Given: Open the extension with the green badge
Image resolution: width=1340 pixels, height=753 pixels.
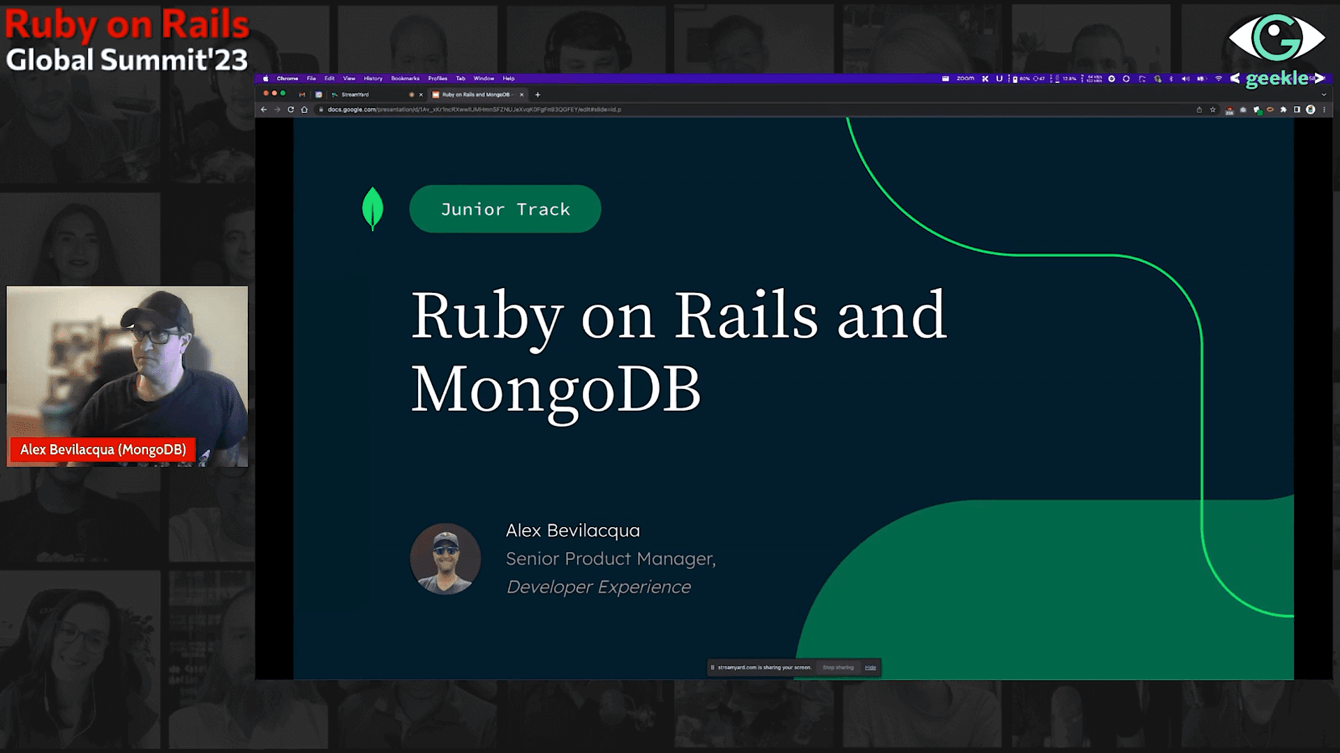Looking at the screenshot, I should coord(1257,110).
